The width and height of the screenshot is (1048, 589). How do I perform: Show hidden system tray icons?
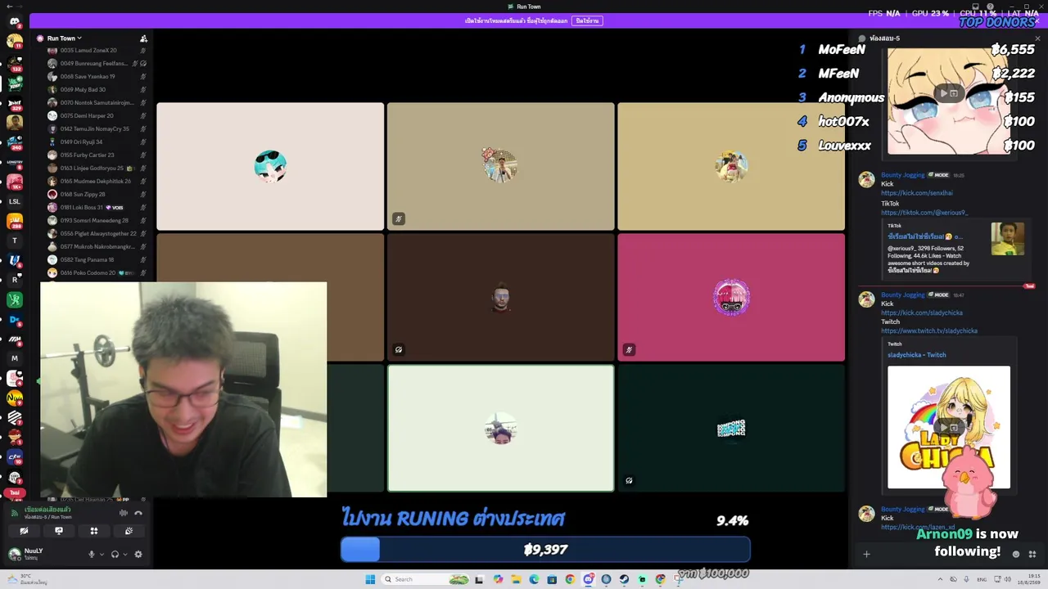(941, 579)
